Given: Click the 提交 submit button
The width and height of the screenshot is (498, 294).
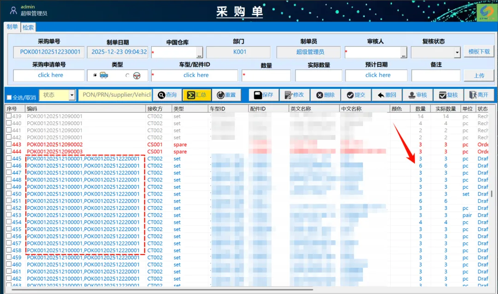Looking at the screenshot, I should pyautogui.click(x=356, y=95).
